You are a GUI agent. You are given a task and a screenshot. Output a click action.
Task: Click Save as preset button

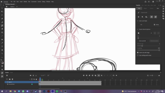pyautogui.click(x=142, y=41)
